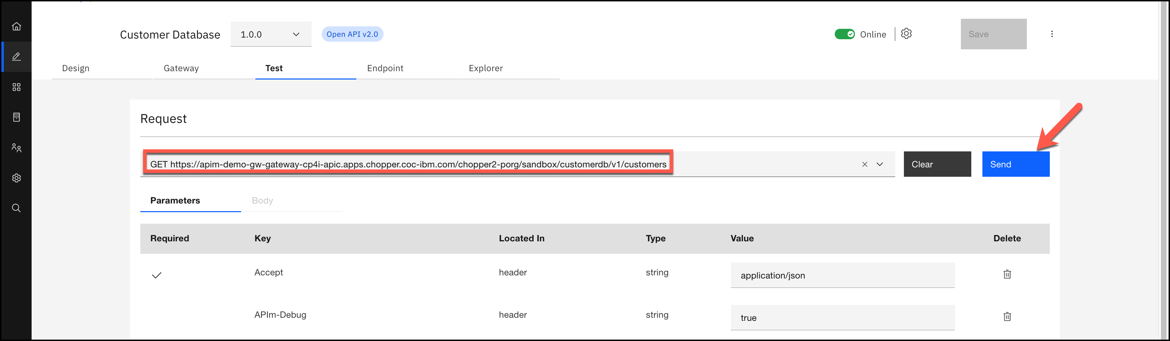Click the Customer Database title
Screen dimensions: 1170x341
170,34
